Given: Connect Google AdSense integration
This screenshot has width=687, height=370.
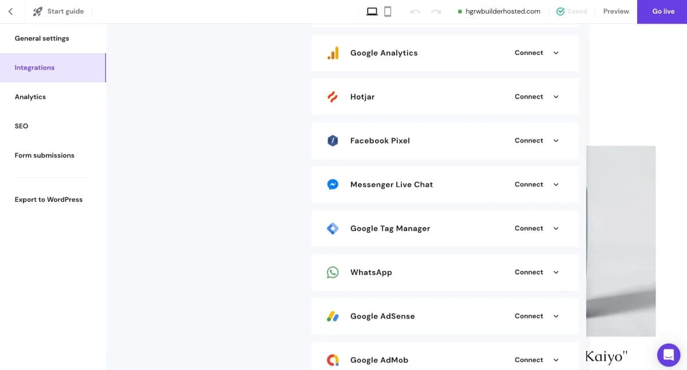Looking at the screenshot, I should [x=528, y=316].
